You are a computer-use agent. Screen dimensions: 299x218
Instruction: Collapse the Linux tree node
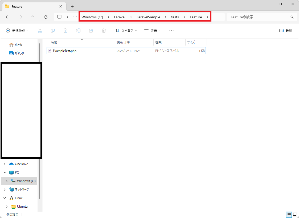coord(5,198)
